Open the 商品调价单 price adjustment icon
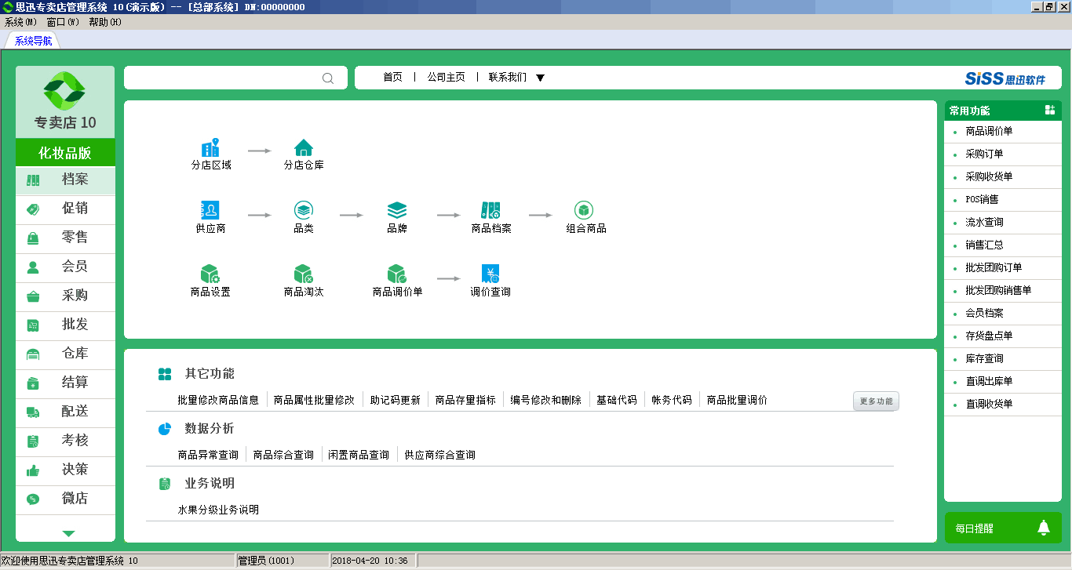 [x=397, y=274]
